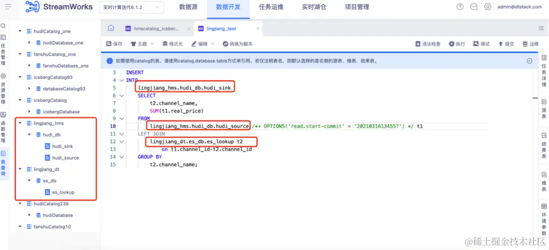The height and width of the screenshot is (250, 549).
Task: Open the message chat bubble icon
Action: point(474,7)
